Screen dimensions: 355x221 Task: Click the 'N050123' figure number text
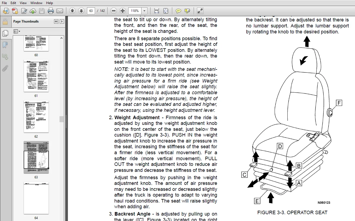tap(324, 203)
